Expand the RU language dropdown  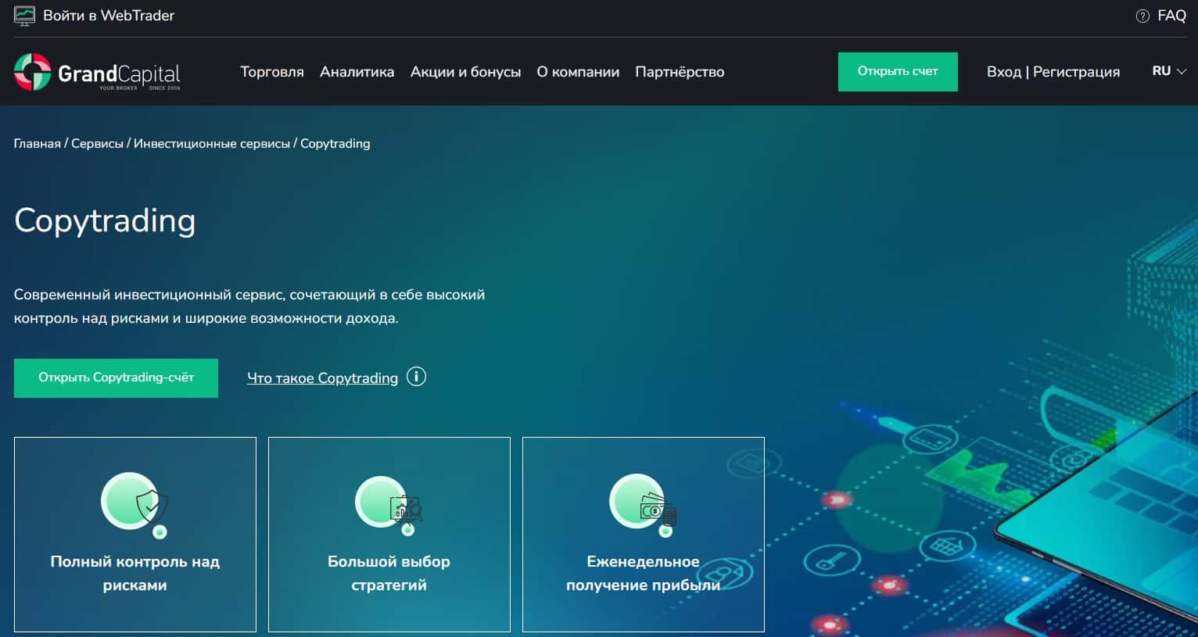click(x=1169, y=71)
